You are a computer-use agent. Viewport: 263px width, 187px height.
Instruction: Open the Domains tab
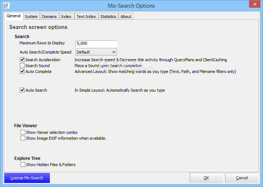(x=49, y=16)
